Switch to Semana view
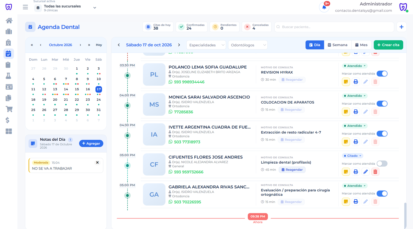This screenshot has width=413, height=229. point(337,45)
